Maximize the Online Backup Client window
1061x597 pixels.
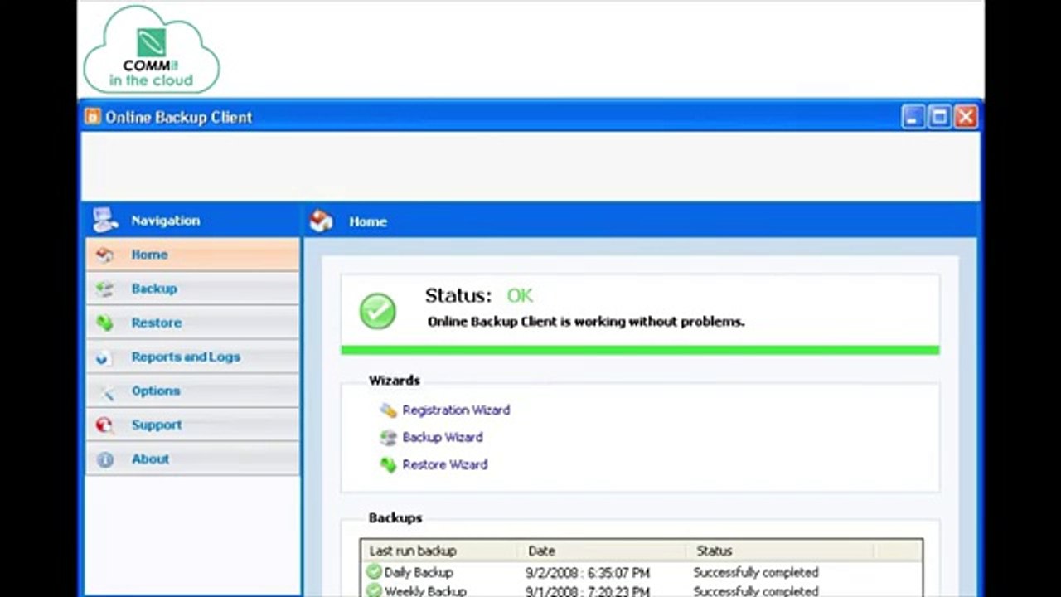(939, 117)
